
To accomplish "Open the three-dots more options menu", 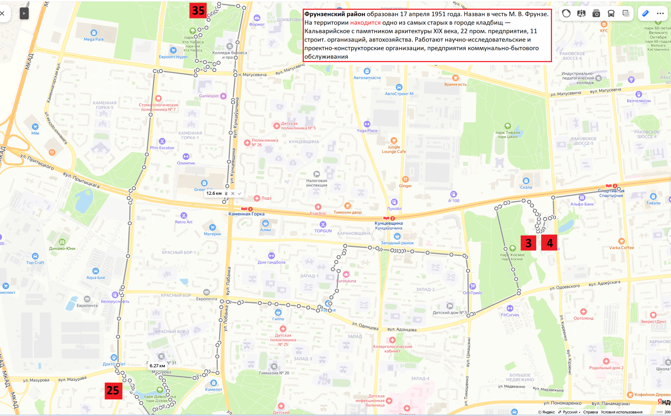I will (660, 13).
